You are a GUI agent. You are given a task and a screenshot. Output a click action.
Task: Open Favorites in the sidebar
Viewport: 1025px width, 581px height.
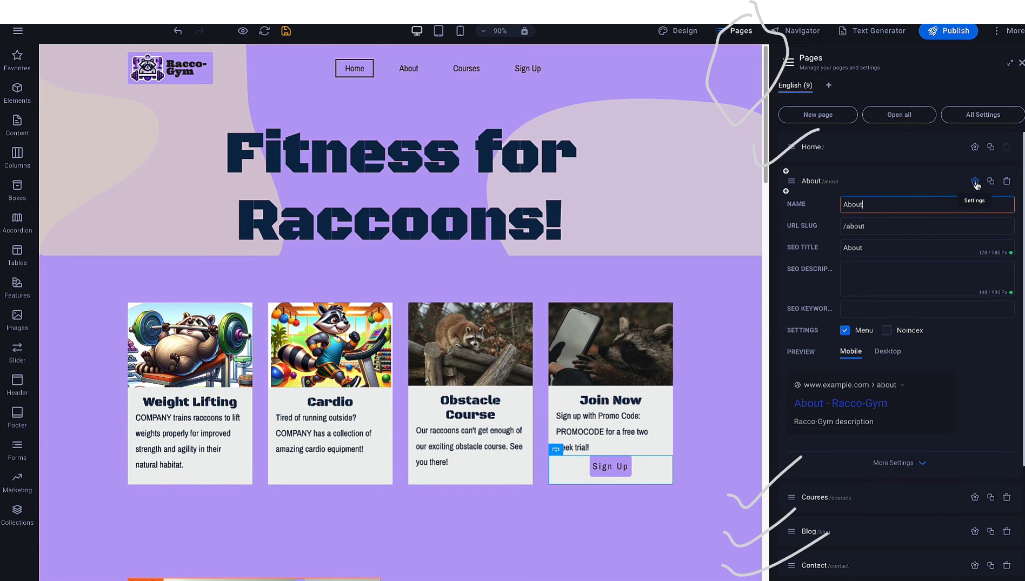[17, 61]
